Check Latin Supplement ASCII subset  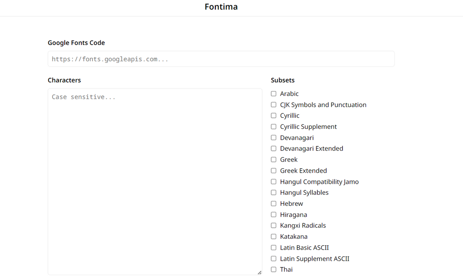(273, 259)
